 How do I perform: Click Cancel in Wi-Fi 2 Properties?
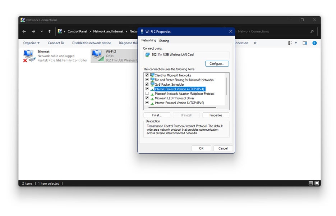tap(223, 148)
